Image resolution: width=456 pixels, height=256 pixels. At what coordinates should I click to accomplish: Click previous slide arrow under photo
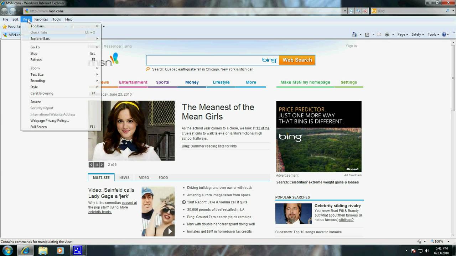[x=91, y=165]
